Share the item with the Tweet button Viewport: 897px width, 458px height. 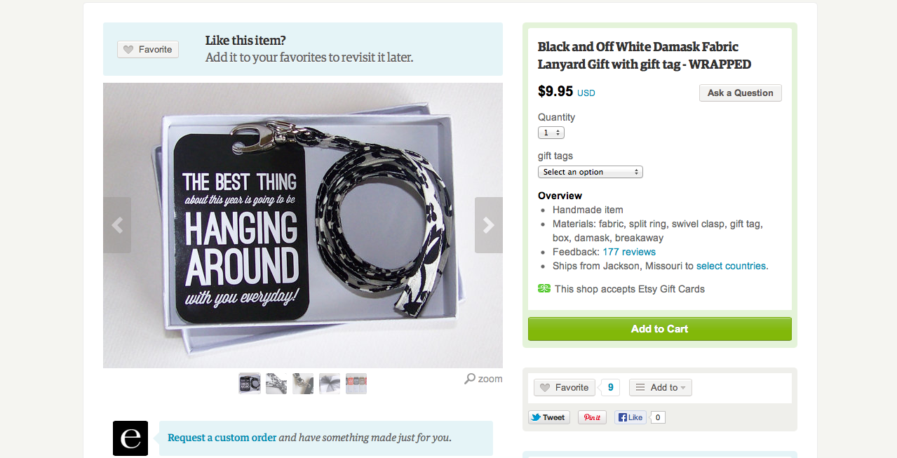pyautogui.click(x=548, y=417)
